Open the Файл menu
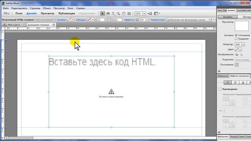Image resolution: width=251 pixels, height=141 pixels. coord(6,8)
